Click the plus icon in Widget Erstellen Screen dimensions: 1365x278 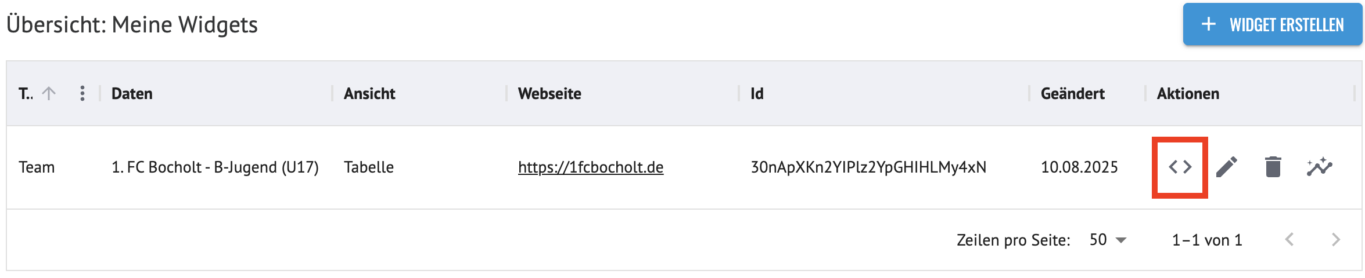(1208, 24)
